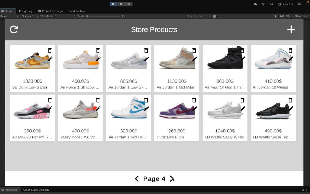Open the 16:9 Aspect dropdown

57,16
